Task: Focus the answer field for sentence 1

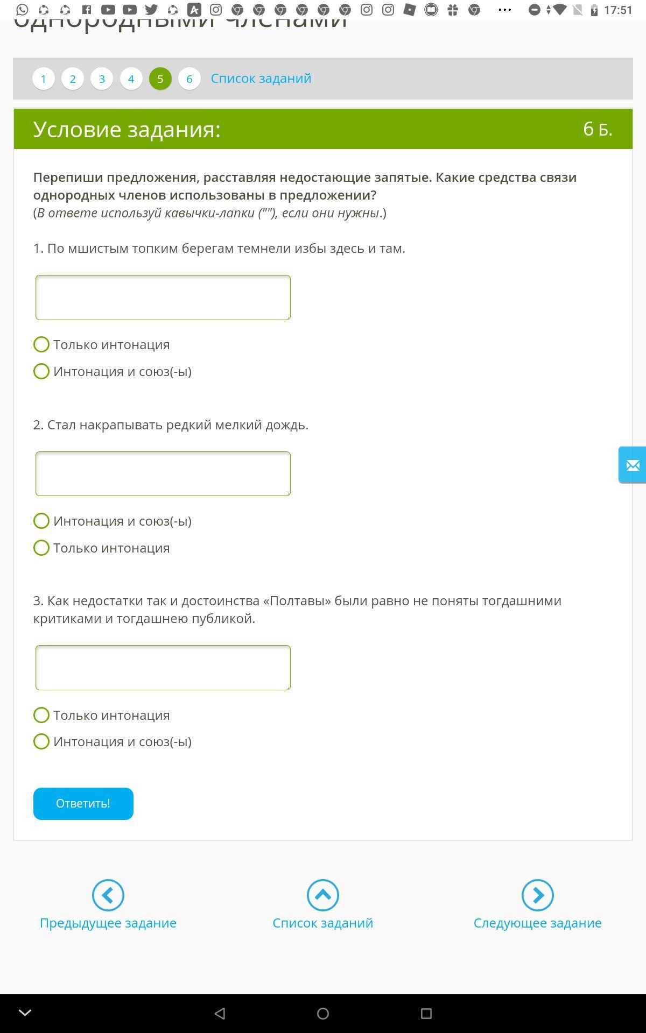Action: 163,298
